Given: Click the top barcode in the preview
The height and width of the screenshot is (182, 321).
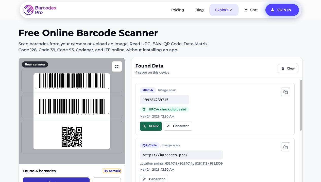Looking at the screenshot, I should pos(72,81).
